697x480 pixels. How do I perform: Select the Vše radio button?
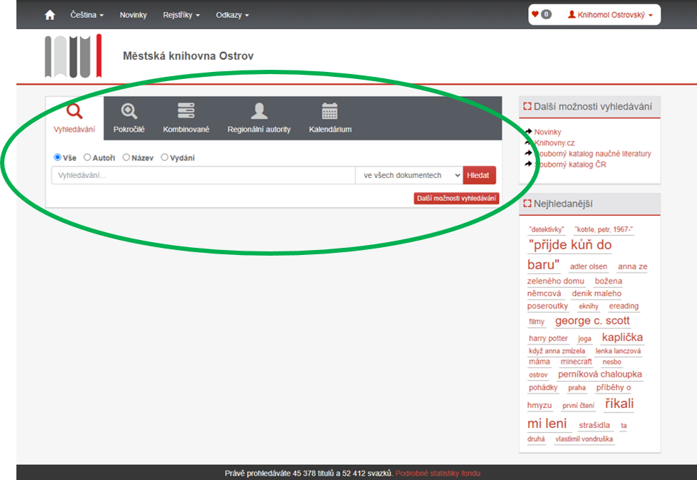pos(58,157)
